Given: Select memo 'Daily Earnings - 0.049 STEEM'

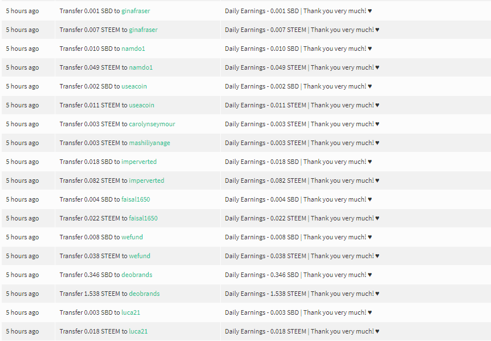Looking at the screenshot, I should [266, 67].
